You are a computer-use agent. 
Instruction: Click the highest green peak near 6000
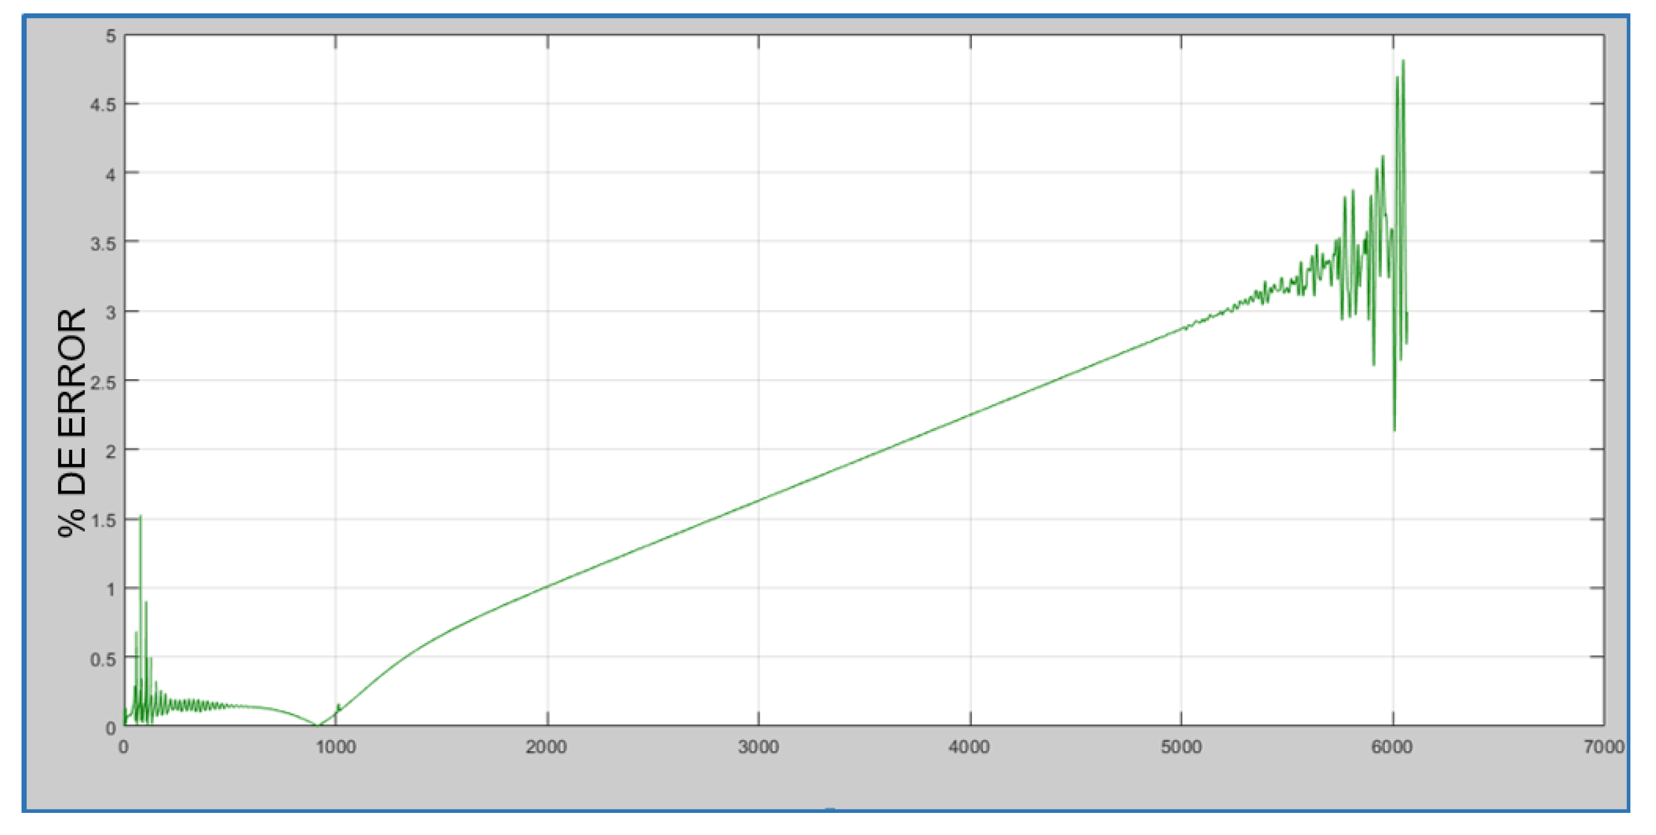(1403, 61)
